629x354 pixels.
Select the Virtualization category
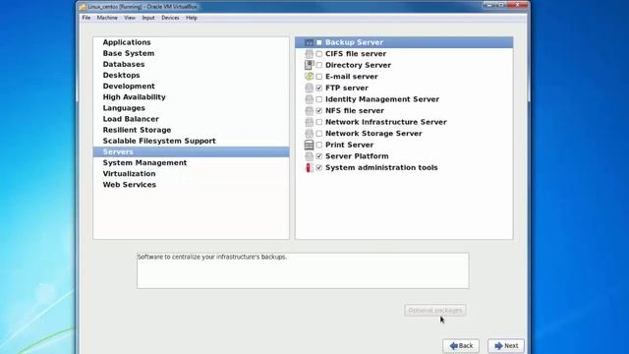pos(191,174)
